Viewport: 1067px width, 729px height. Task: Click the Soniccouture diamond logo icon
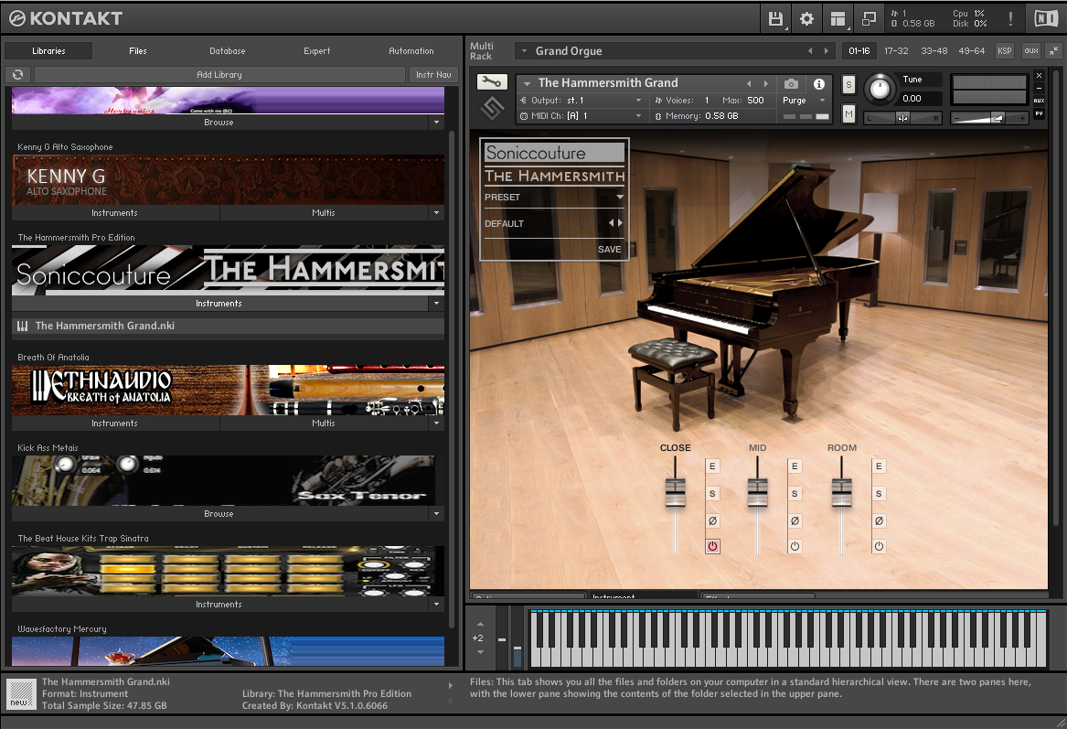pos(492,108)
